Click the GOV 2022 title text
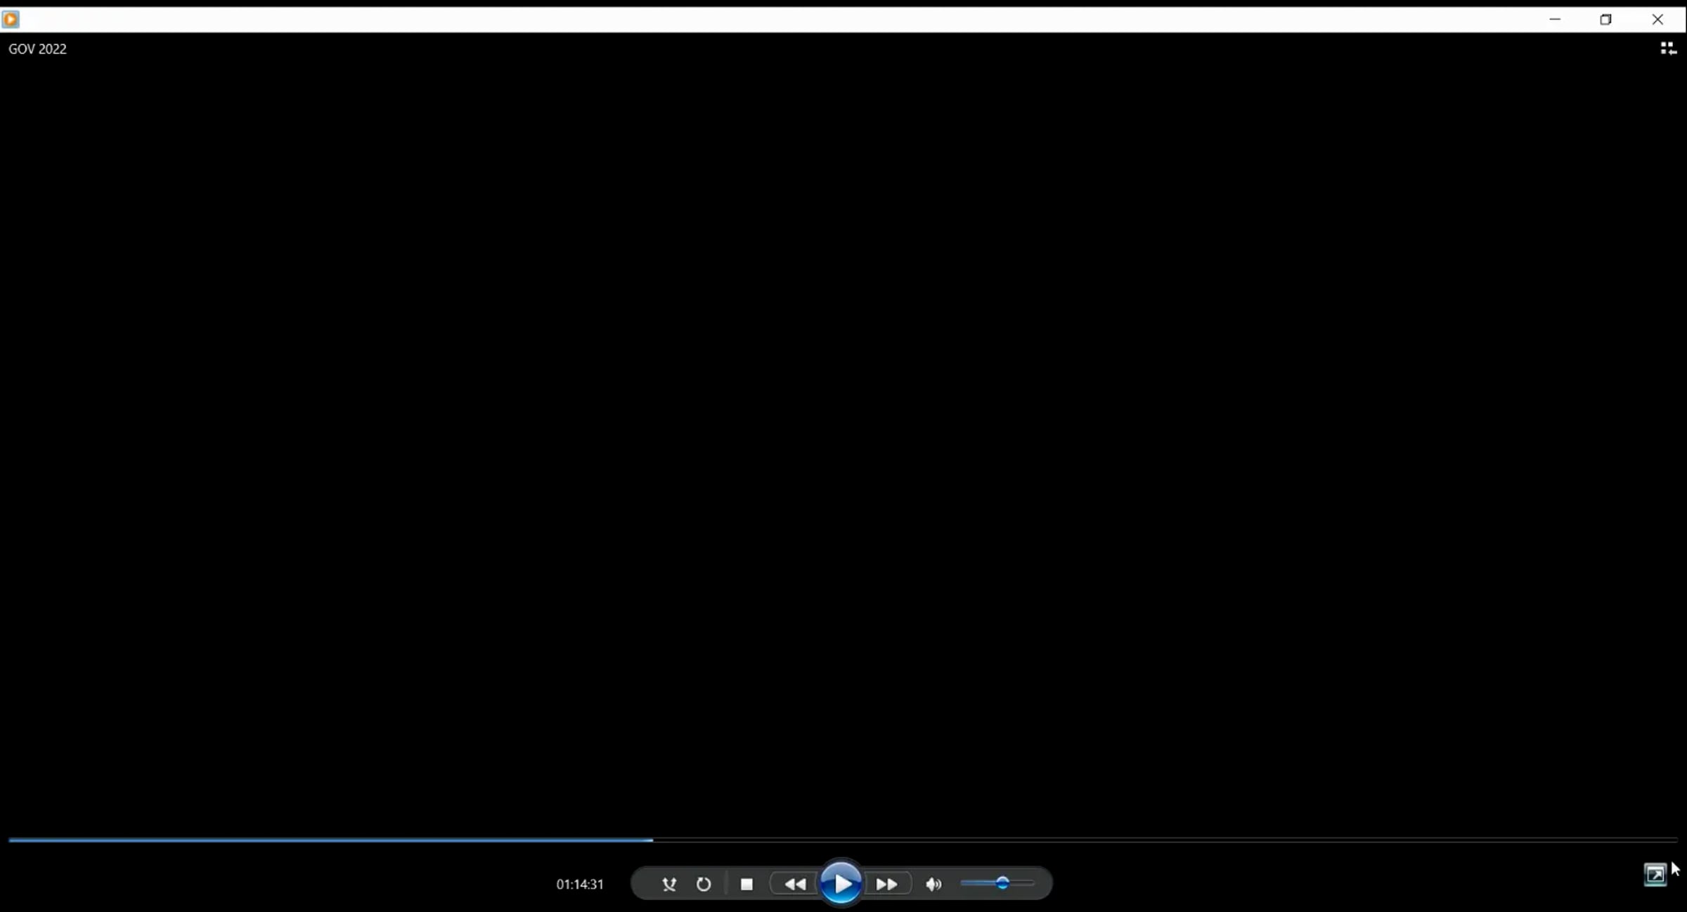Screen dimensions: 1687x912 [37, 49]
